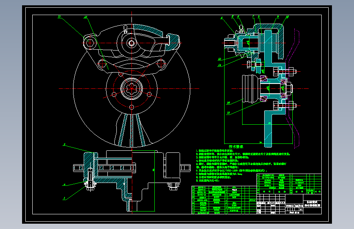Screen dimensions: 354x229
Task: Click the 6. GB/T standard requirement line
Action: (x=232, y=171)
